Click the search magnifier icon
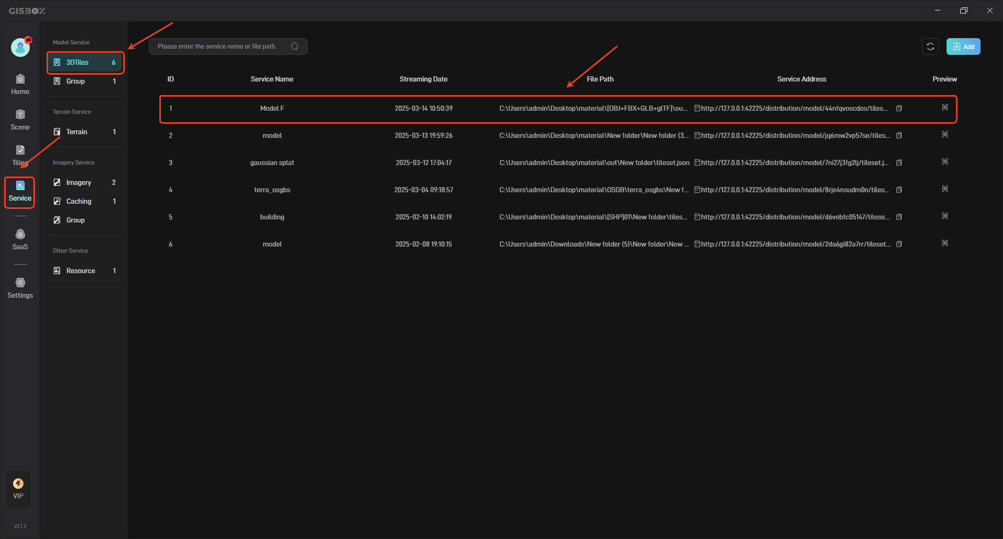The image size is (1003, 539). (295, 46)
